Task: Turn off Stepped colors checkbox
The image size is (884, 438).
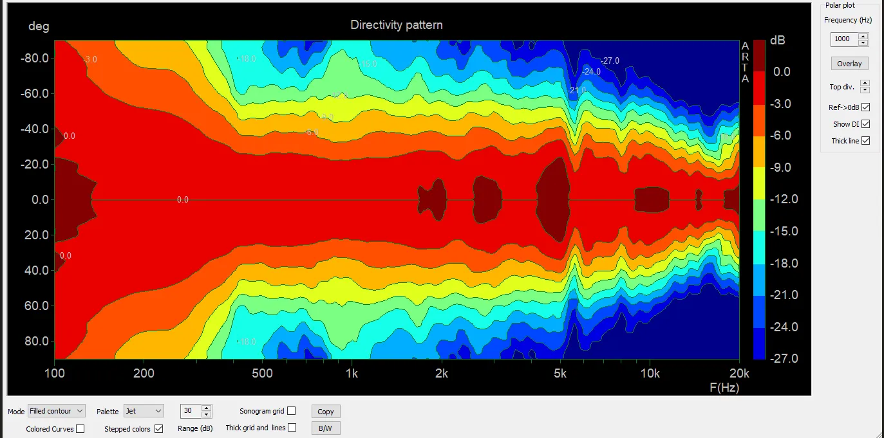Action: [x=158, y=429]
